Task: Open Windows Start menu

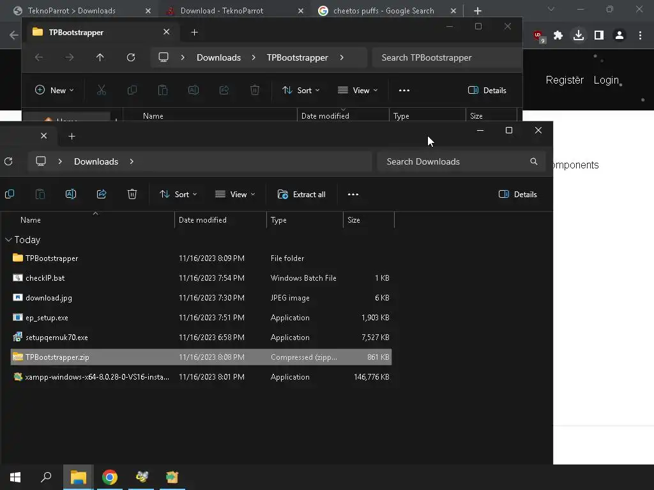Action: coord(15,477)
